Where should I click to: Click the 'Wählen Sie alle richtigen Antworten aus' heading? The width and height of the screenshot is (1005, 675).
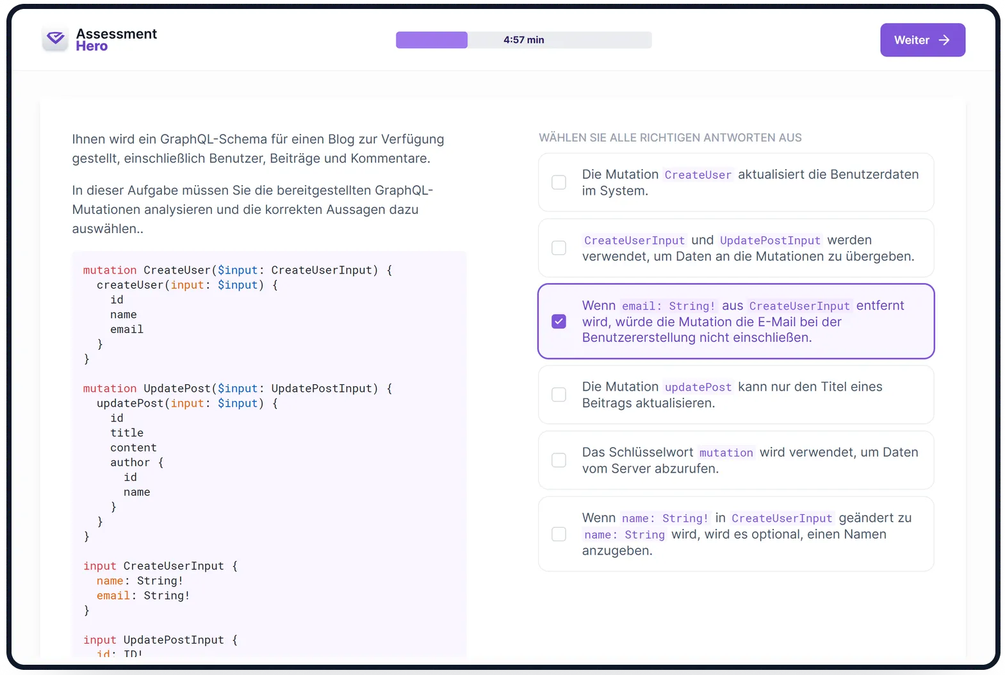(x=670, y=138)
